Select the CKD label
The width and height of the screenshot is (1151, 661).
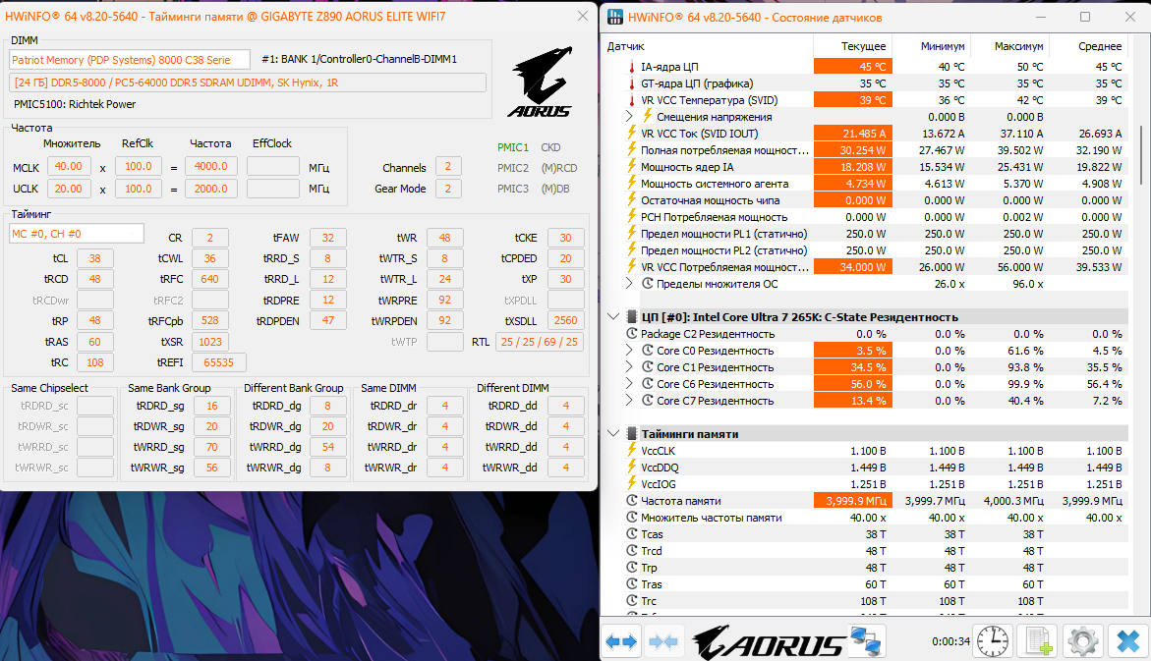[550, 147]
